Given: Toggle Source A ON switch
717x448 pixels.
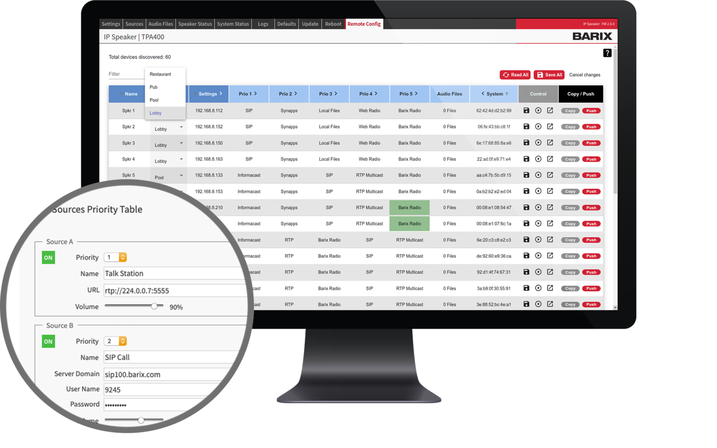Looking at the screenshot, I should tap(48, 258).
